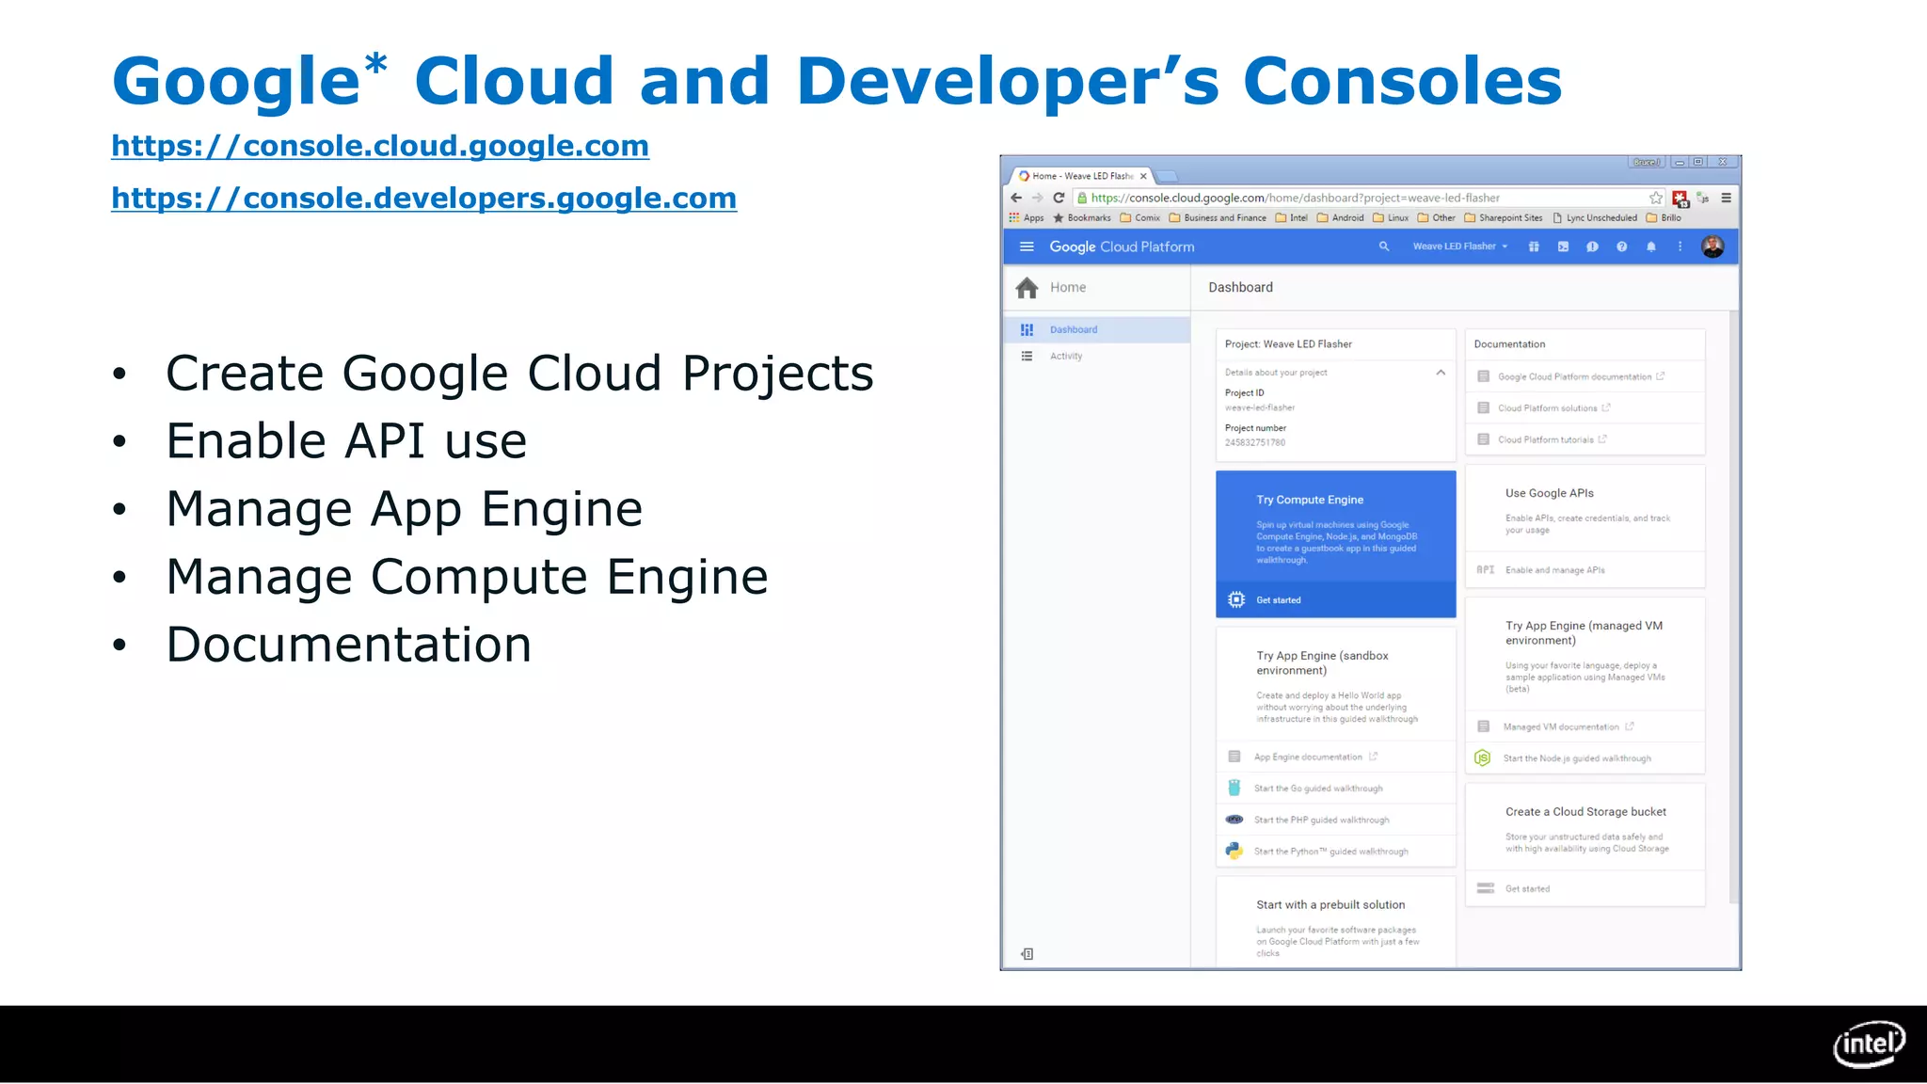Screen dimensions: 1927x1084
Task: Click the Project ID value weave-led-flasher
Action: [x=1260, y=407]
